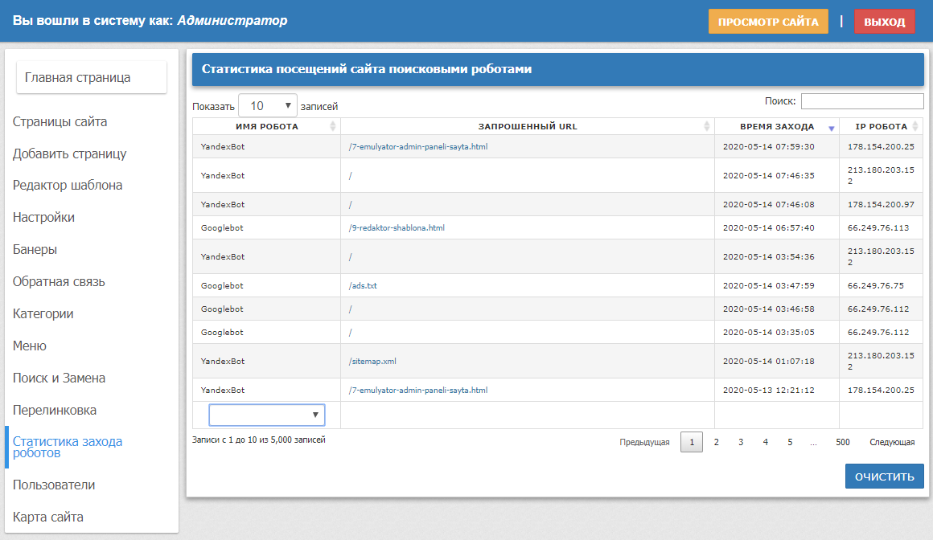This screenshot has width=933, height=540.
Task: Go to pagination page 2
Action: [x=717, y=442]
